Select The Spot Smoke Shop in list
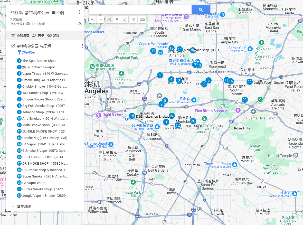 [x=39, y=61]
